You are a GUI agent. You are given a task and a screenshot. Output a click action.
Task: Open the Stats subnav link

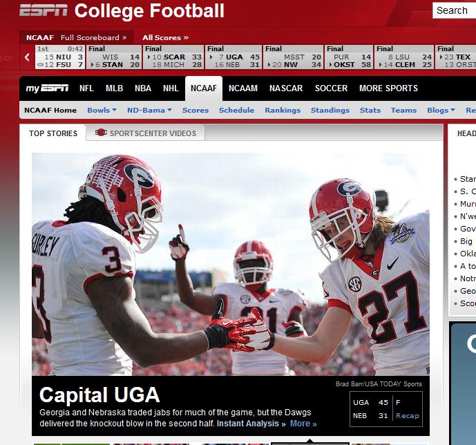(x=370, y=110)
